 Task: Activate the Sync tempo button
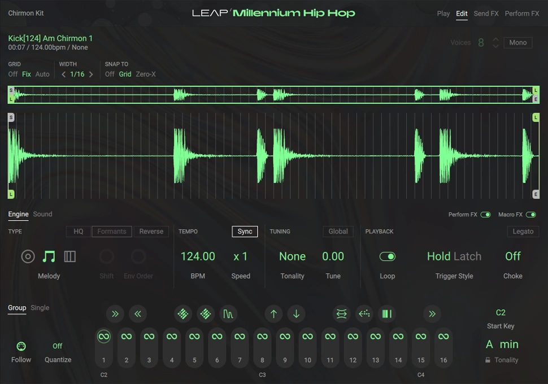tap(245, 232)
